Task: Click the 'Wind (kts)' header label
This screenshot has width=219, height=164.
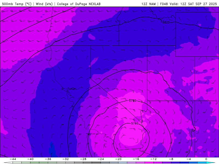Action: pyautogui.click(x=44, y=4)
